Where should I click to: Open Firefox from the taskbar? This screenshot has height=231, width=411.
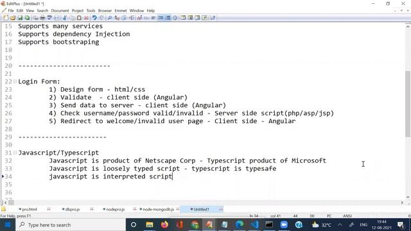point(164,225)
